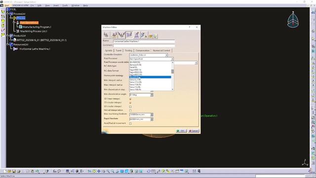Open the Start menu in menu bar

(6, 5)
